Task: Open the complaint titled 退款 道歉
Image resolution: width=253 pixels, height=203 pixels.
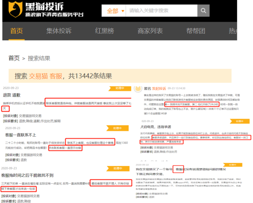Action: click(13, 95)
